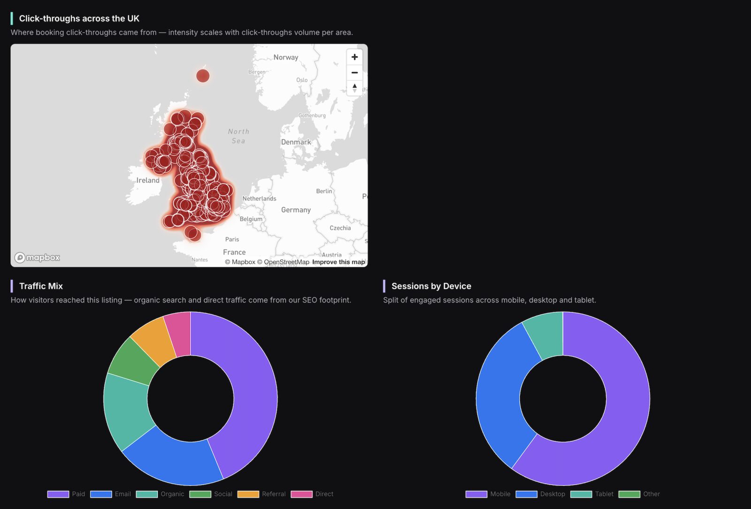The height and width of the screenshot is (509, 751).
Task: Zoom in on the map
Action: click(354, 57)
